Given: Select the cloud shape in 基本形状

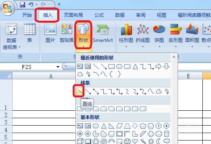Looking at the screenshot, I should [x=167, y=141].
